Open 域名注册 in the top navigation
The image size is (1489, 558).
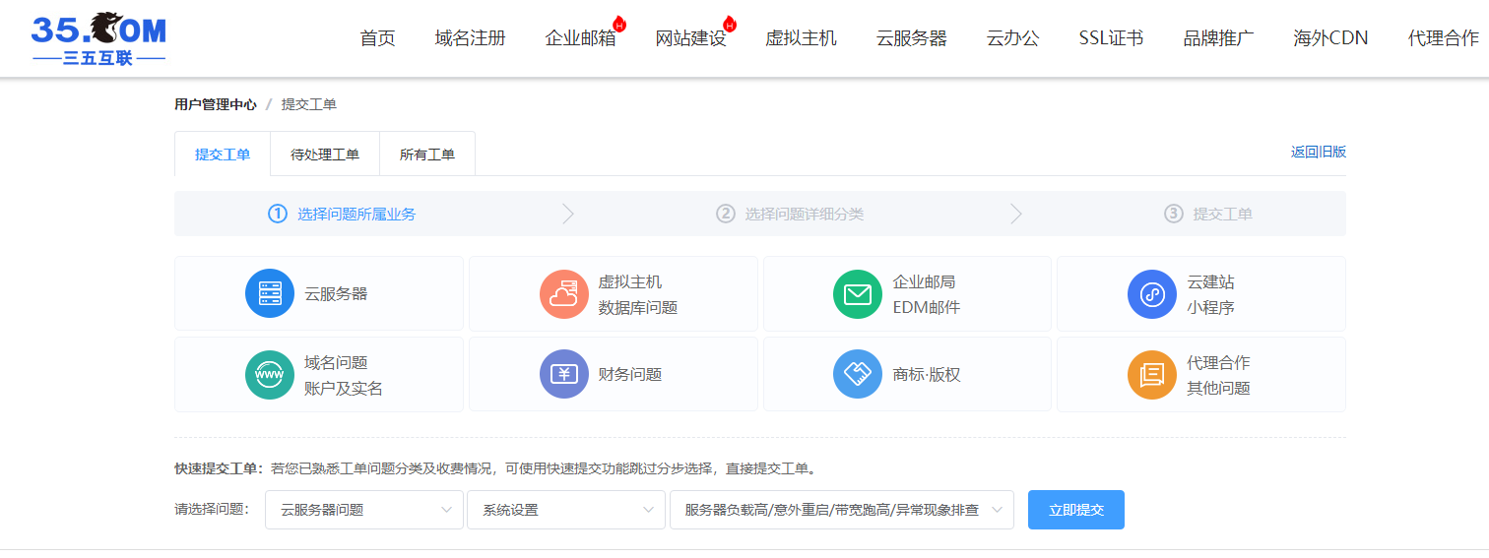tap(470, 38)
